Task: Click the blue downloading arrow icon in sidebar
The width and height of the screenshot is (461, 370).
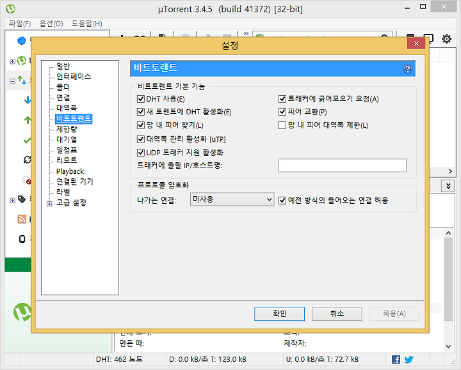Action: coord(28,100)
